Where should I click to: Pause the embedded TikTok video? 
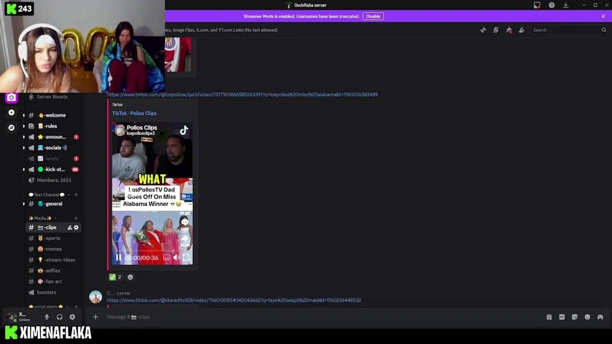(118, 258)
